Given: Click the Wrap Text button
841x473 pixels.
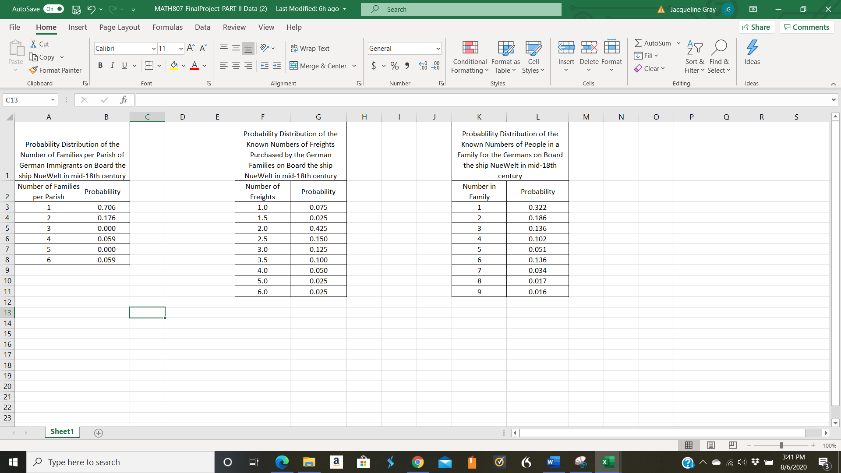Looking at the screenshot, I should [x=311, y=48].
